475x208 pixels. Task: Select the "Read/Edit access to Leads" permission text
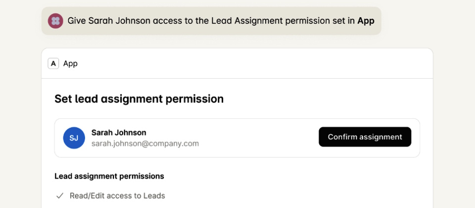pyautogui.click(x=117, y=196)
